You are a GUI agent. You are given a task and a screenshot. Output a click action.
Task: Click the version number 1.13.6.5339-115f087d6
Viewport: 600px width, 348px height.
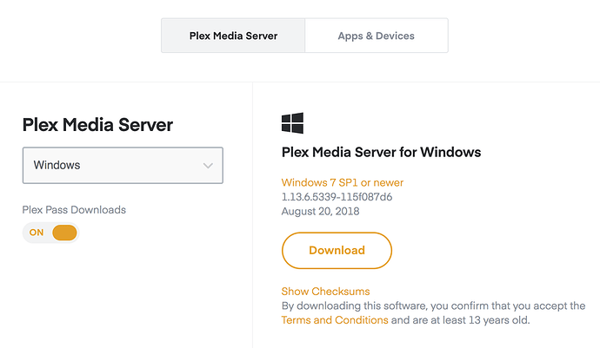coord(337,197)
